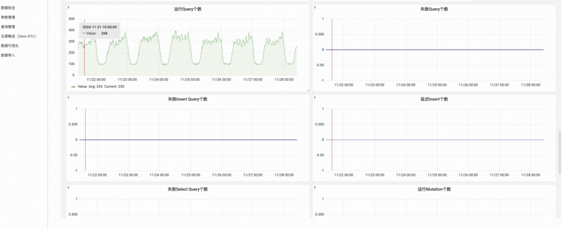The image size is (562, 229).
Task: Click resize handle of 运行Query个数 panel
Action: coord(308,90)
